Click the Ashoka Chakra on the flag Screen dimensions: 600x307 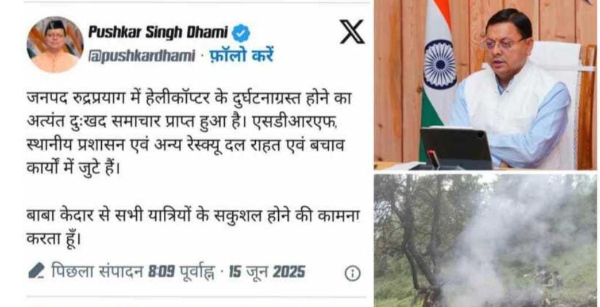click(x=440, y=65)
